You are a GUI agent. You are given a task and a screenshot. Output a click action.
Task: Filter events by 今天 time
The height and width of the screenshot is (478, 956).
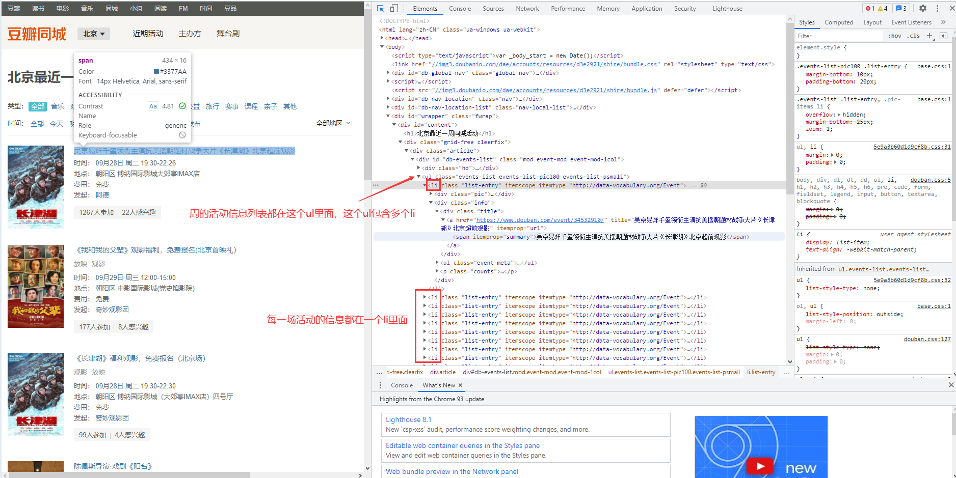click(57, 124)
